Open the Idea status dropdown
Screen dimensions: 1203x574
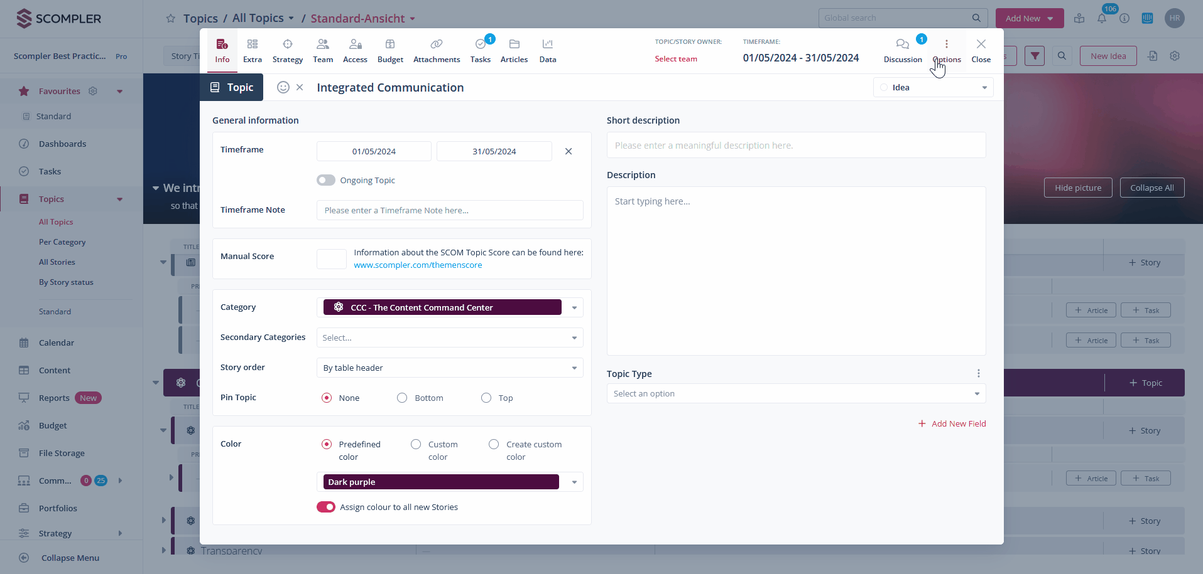click(x=933, y=88)
